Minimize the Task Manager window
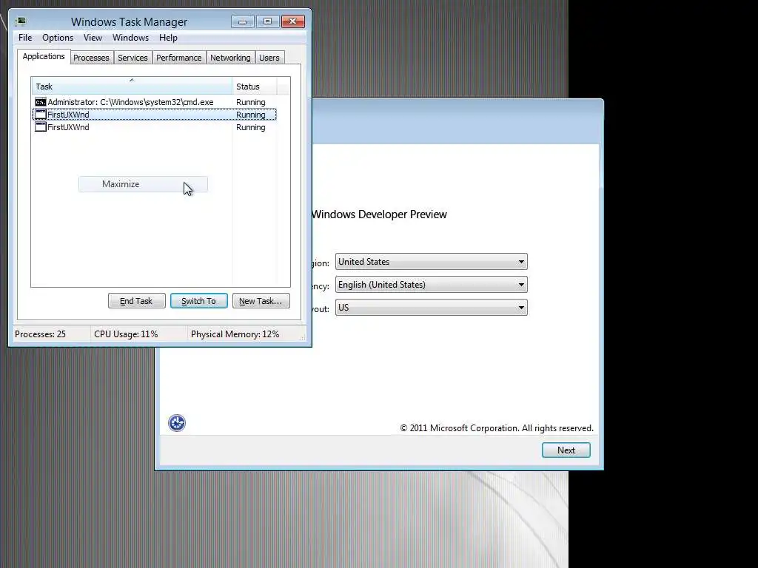The height and width of the screenshot is (568, 758). (x=243, y=21)
